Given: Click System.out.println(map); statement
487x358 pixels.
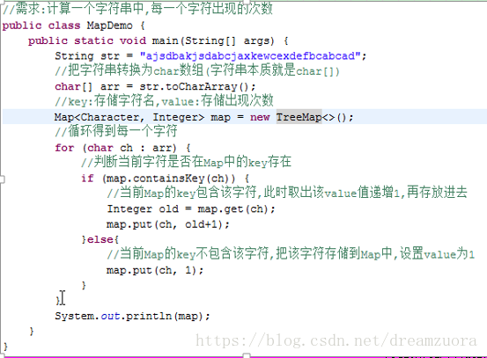Looking at the screenshot, I should [132, 316].
